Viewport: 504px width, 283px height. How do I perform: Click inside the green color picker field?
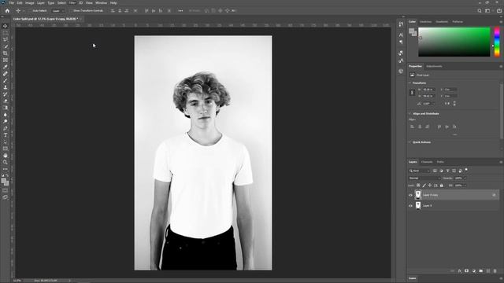(x=454, y=42)
